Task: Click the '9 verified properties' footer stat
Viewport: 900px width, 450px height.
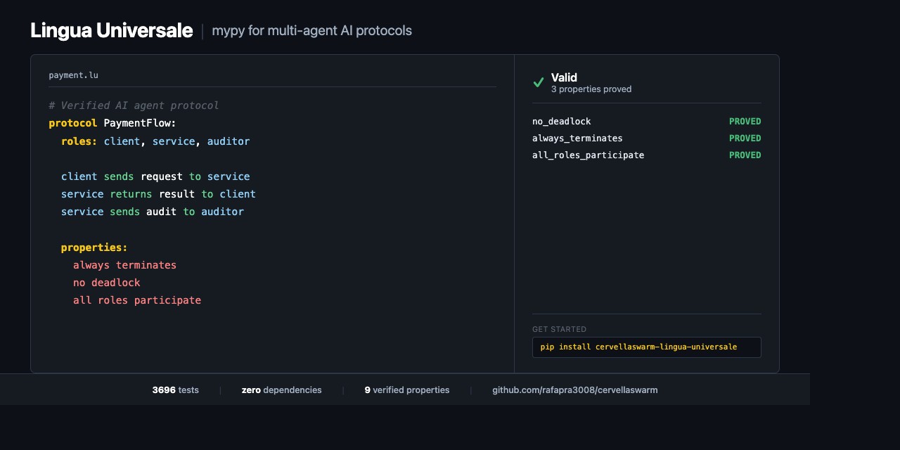Action: (x=406, y=390)
